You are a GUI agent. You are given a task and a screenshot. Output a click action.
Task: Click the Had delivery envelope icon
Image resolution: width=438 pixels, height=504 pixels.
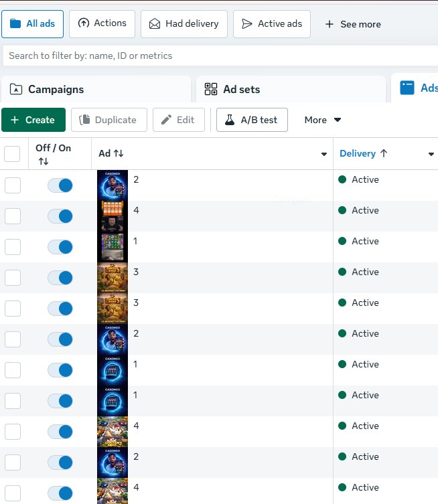tap(155, 24)
